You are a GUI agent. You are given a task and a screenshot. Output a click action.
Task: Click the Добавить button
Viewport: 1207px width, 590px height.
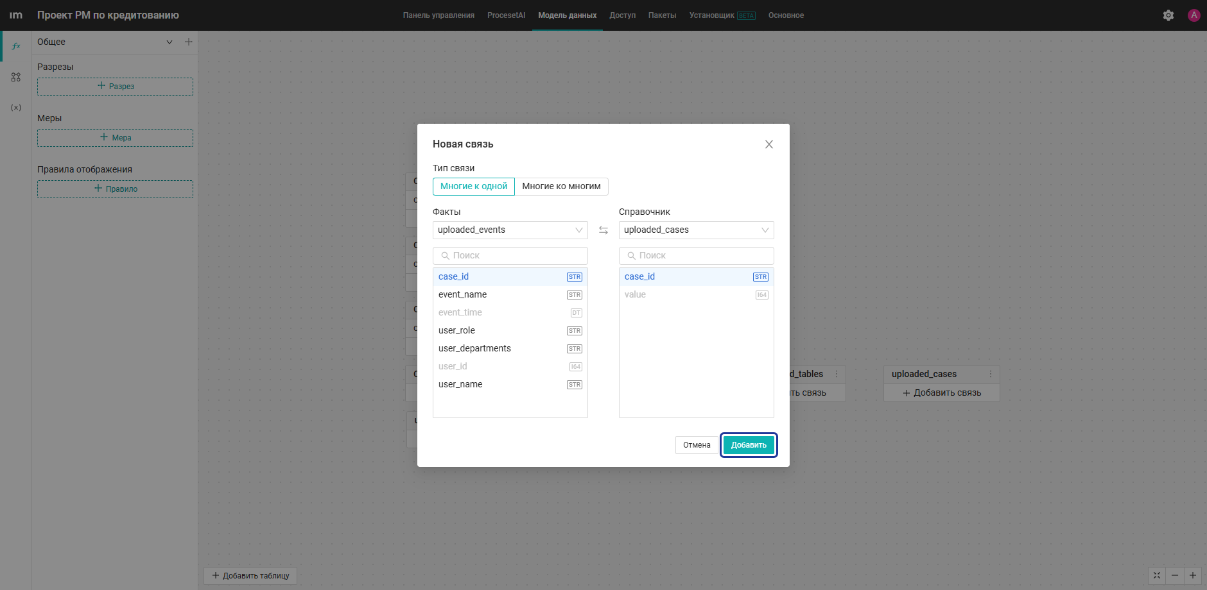(749, 445)
